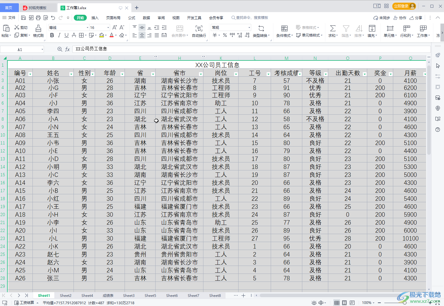The width and height of the screenshot is (444, 306).
Task: Click the zoom magnifier beside formula bar
Action: [x=60, y=49]
